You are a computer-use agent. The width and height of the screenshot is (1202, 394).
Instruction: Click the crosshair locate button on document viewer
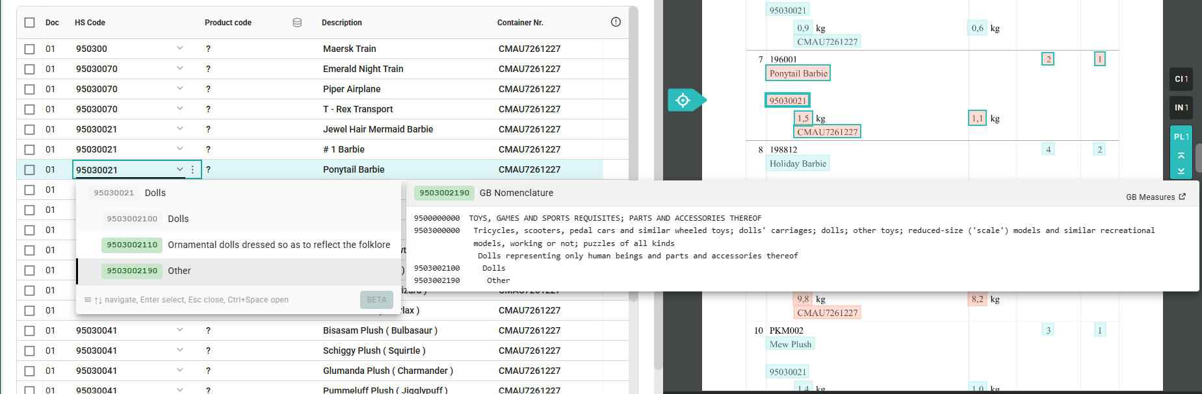[x=683, y=100]
